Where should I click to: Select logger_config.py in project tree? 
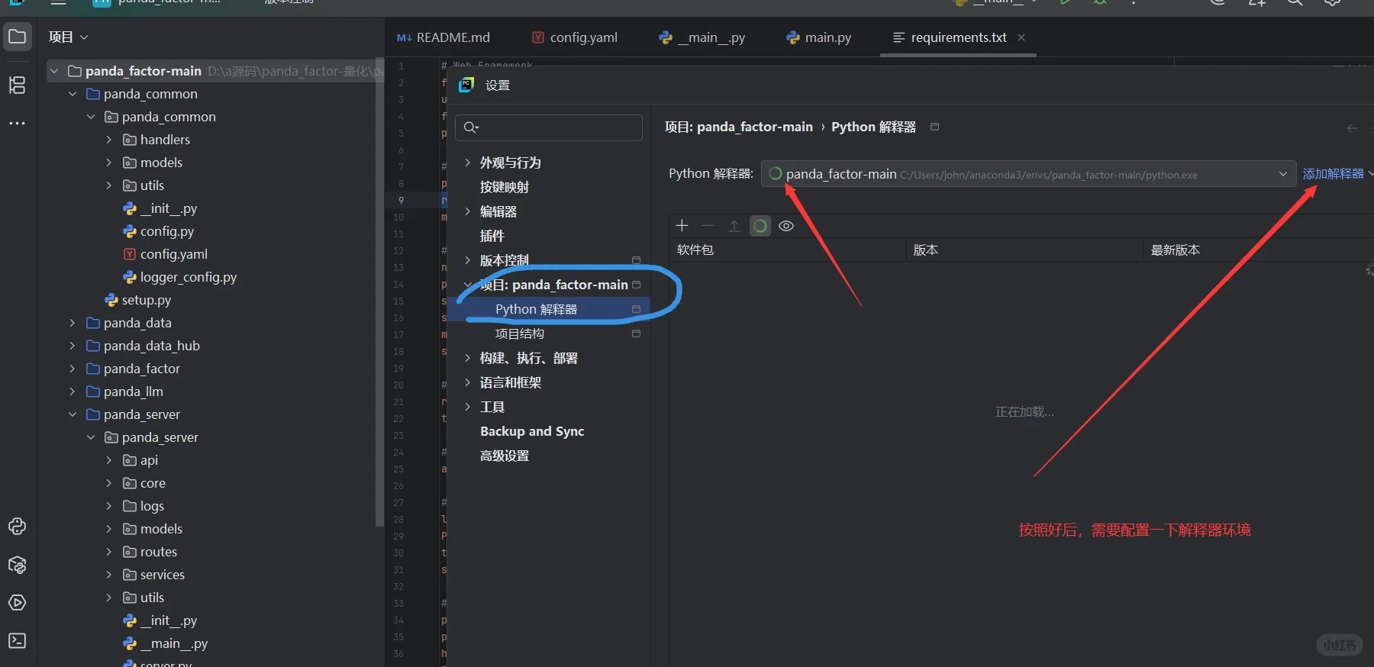tap(180, 277)
